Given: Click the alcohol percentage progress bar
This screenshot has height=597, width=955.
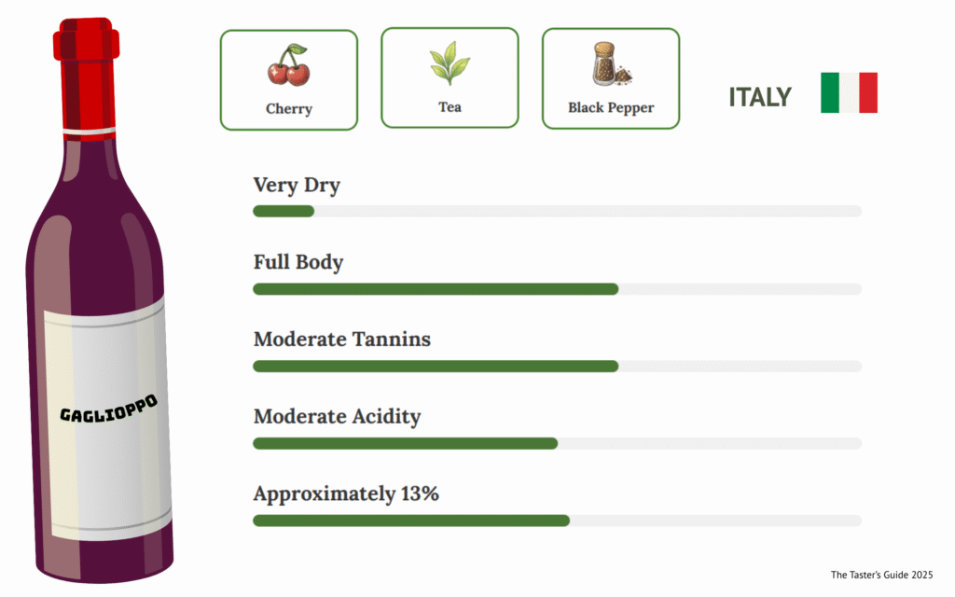Looking at the screenshot, I should tap(557, 521).
